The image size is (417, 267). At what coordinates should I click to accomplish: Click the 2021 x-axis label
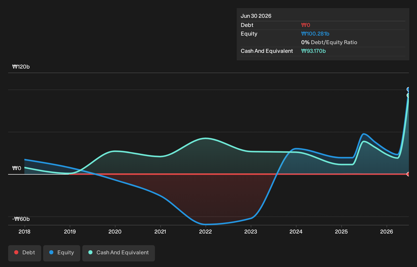coord(160,232)
